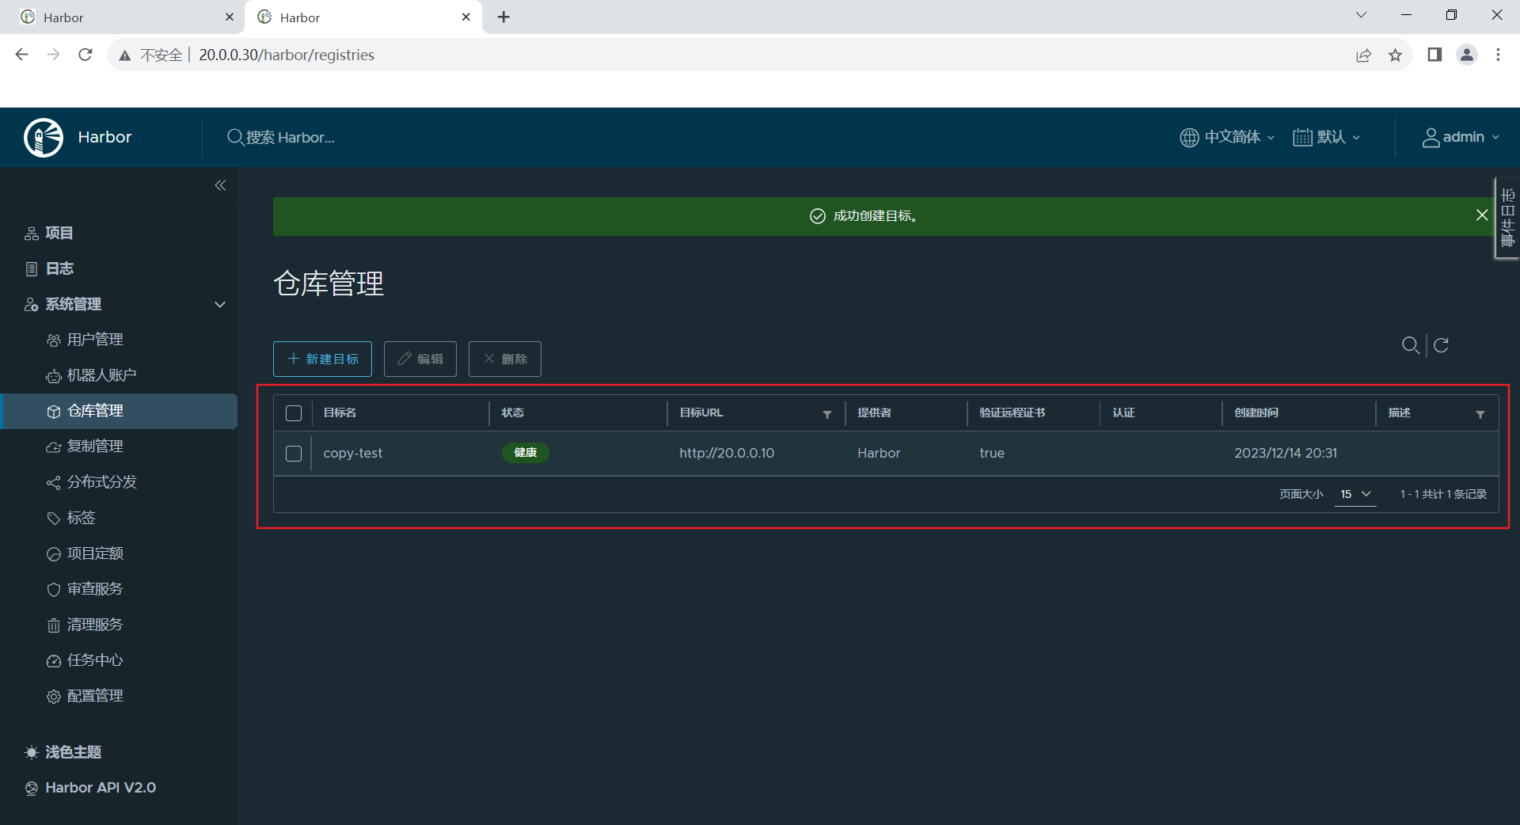Filter by 描述 column funnel icon
The height and width of the screenshot is (825, 1520).
click(1480, 414)
